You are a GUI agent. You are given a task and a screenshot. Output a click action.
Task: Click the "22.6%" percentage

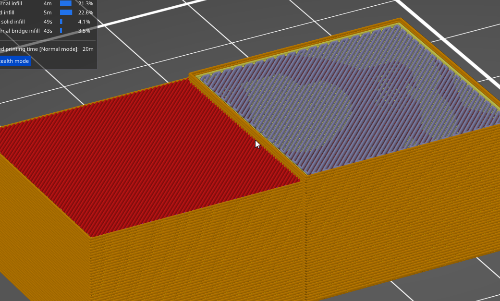coord(85,12)
